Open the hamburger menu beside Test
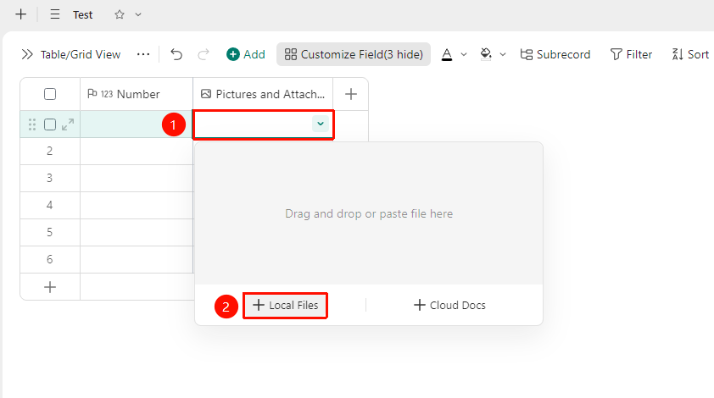This screenshot has width=714, height=398. (55, 14)
